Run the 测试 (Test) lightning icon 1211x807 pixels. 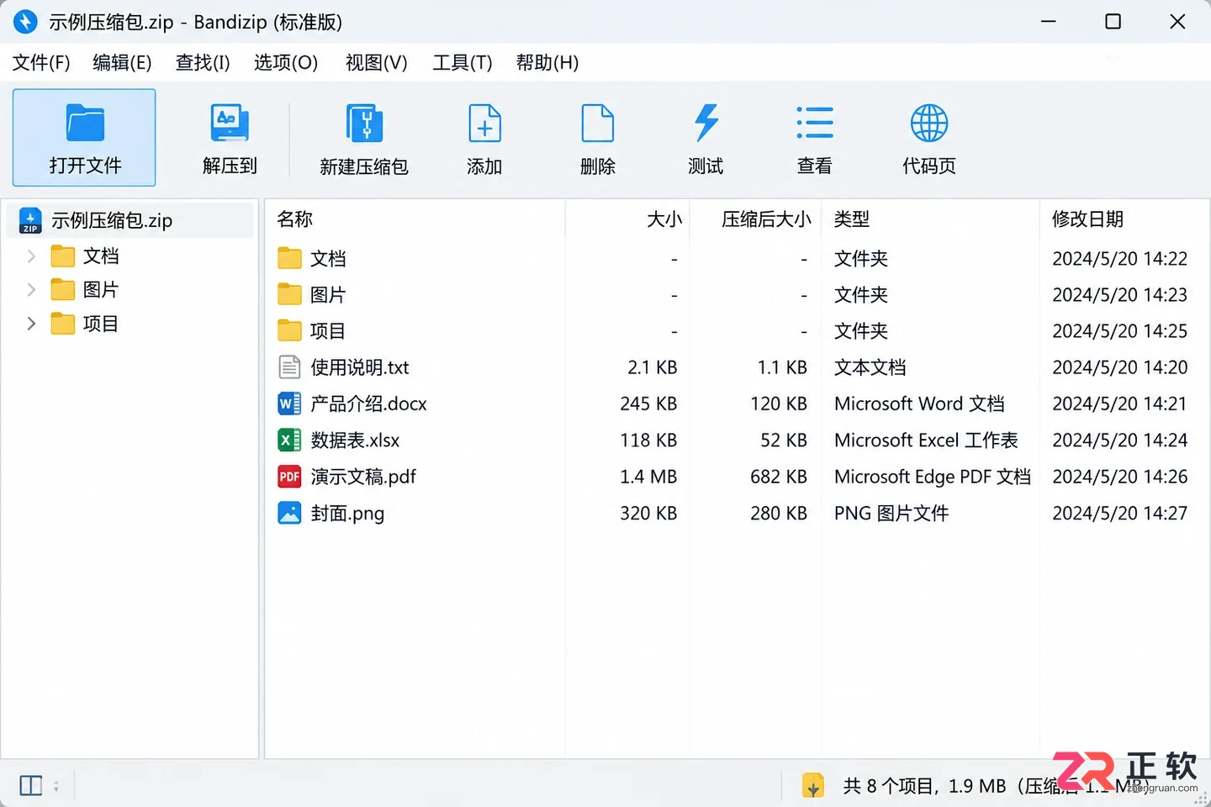point(706,124)
